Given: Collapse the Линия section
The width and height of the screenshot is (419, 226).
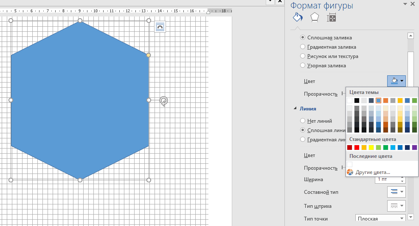Looking at the screenshot, I should 295,109.
